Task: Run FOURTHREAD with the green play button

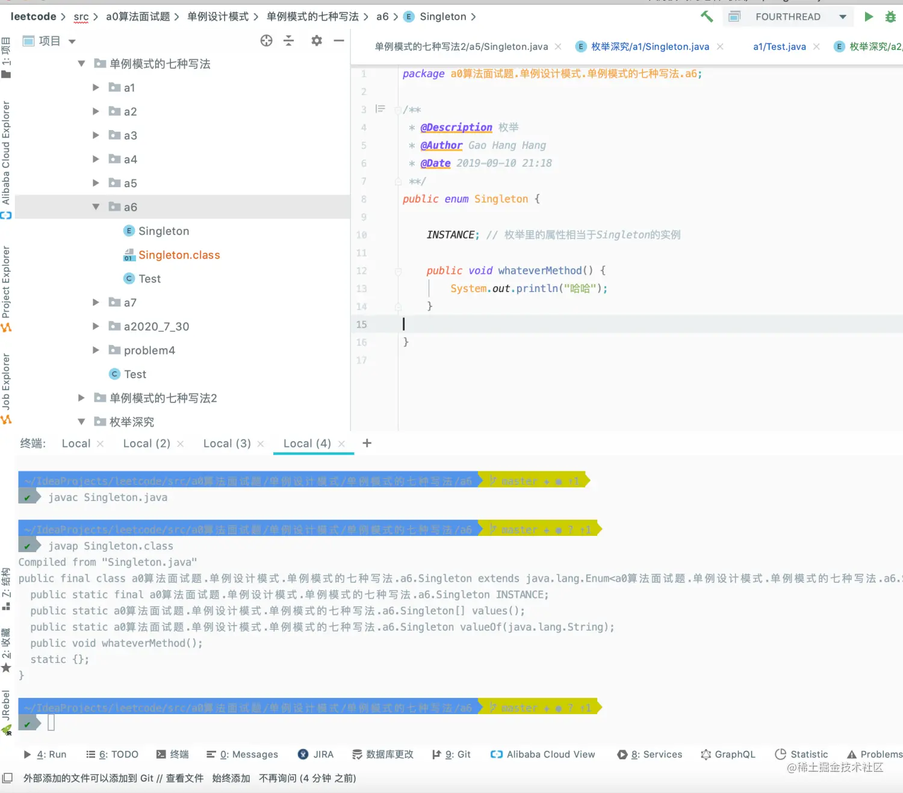Action: coord(868,17)
